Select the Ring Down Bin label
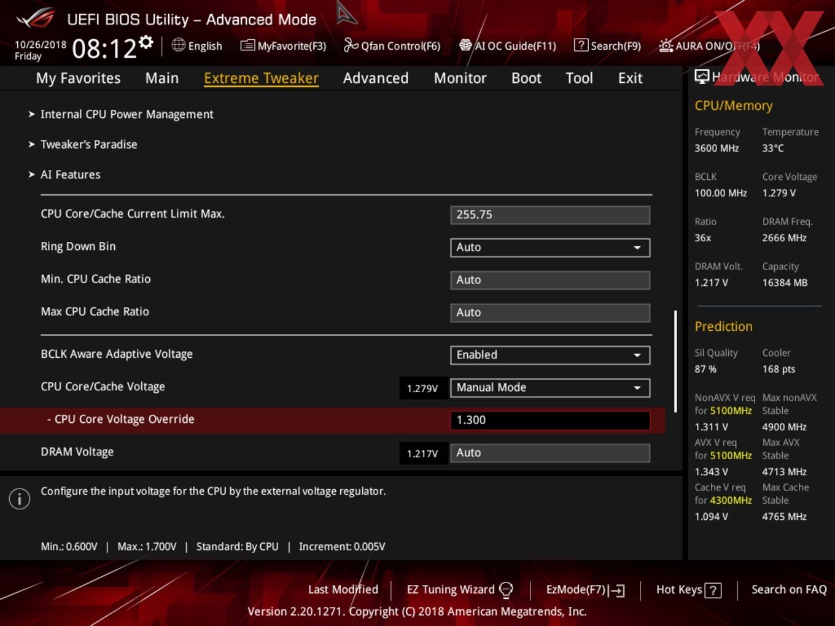This screenshot has width=835, height=626. (78, 246)
